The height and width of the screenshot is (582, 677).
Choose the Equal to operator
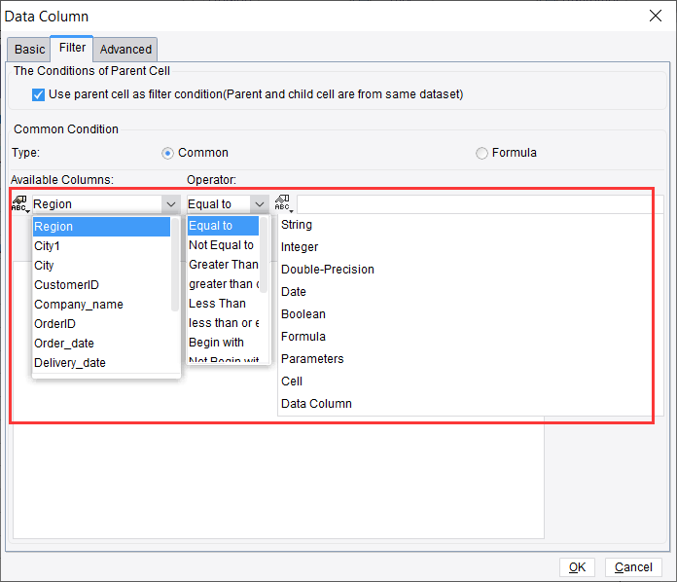223,226
